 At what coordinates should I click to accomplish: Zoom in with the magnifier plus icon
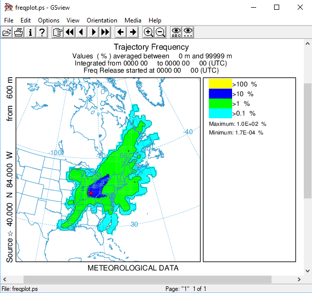coord(148,32)
